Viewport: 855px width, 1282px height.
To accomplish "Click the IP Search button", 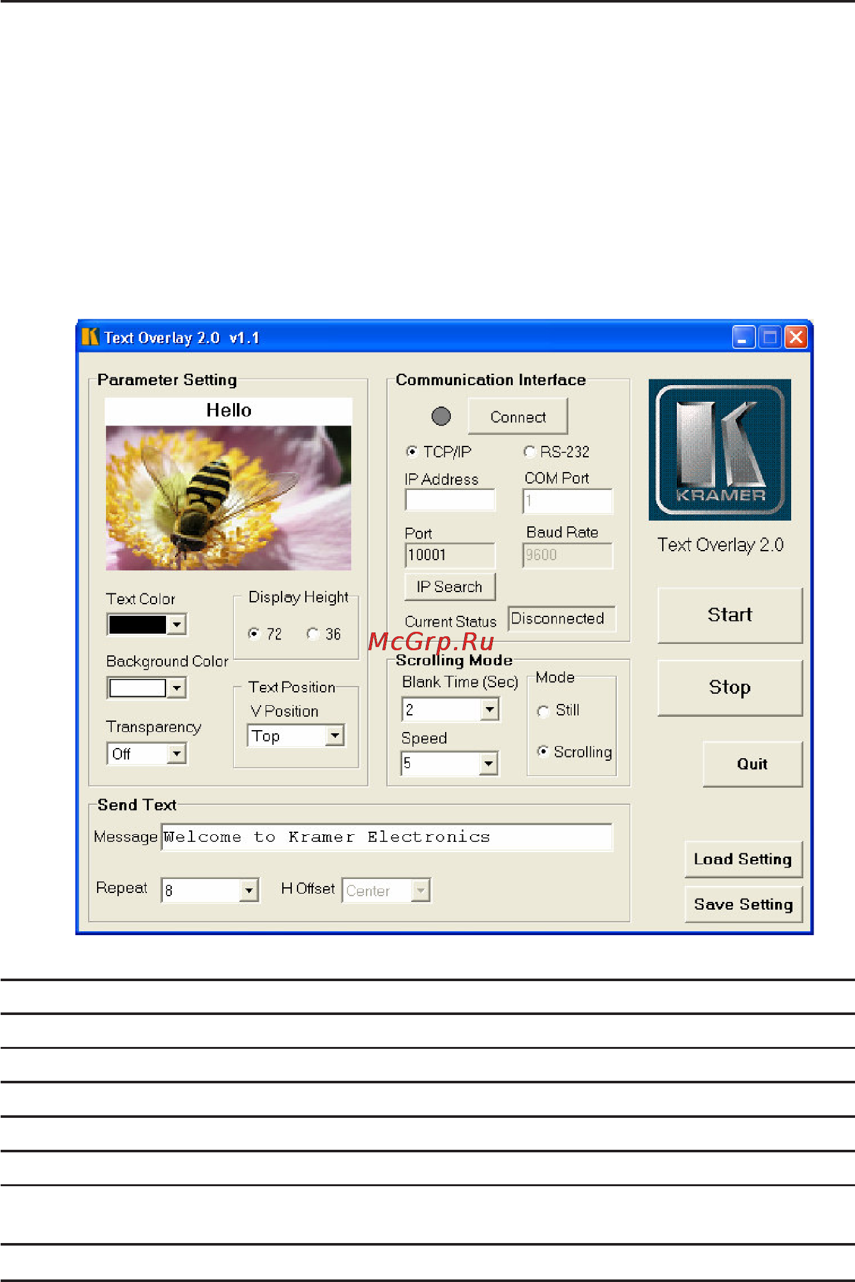I will tap(450, 586).
